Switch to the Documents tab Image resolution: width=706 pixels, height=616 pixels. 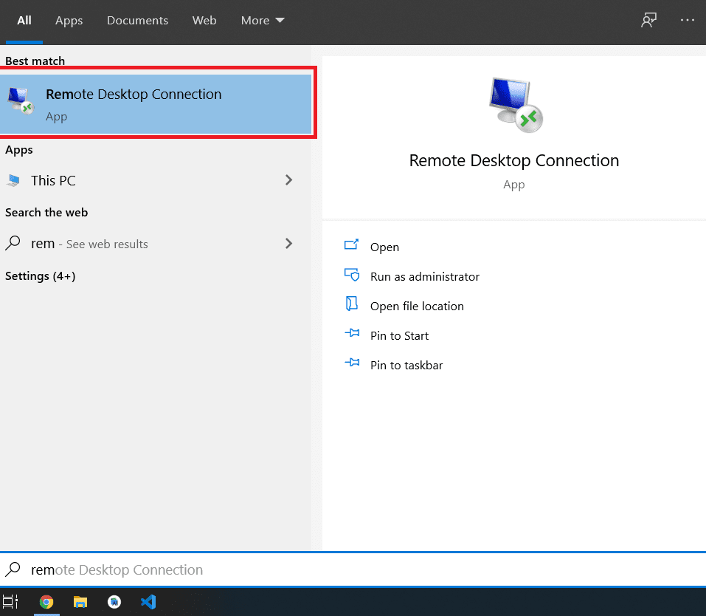(x=137, y=21)
